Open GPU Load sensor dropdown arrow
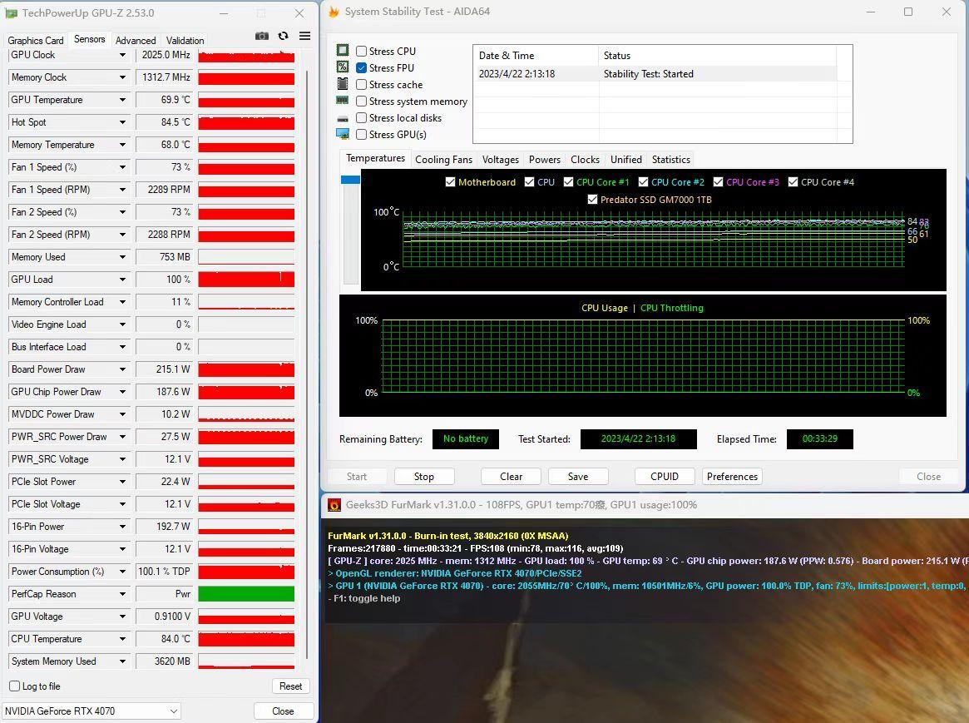The image size is (969, 723). [x=122, y=280]
